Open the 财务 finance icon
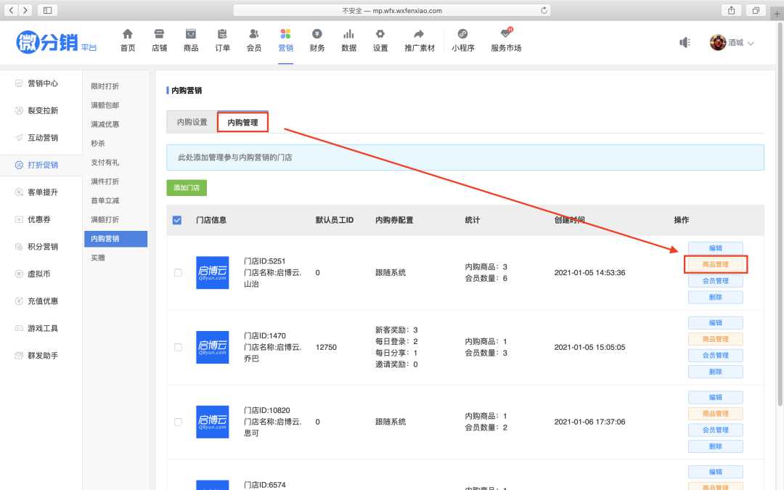This screenshot has width=784, height=490. point(317,35)
